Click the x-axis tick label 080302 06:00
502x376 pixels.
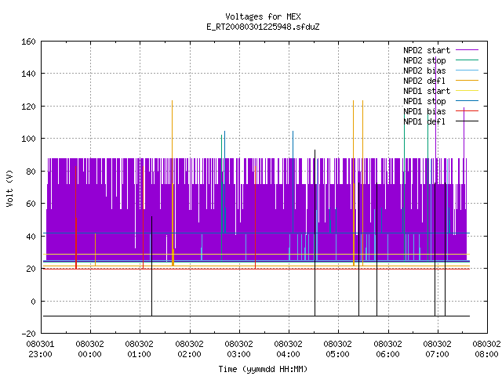pos(387,349)
